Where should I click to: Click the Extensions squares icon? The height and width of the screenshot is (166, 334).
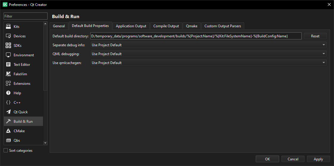[8, 84]
